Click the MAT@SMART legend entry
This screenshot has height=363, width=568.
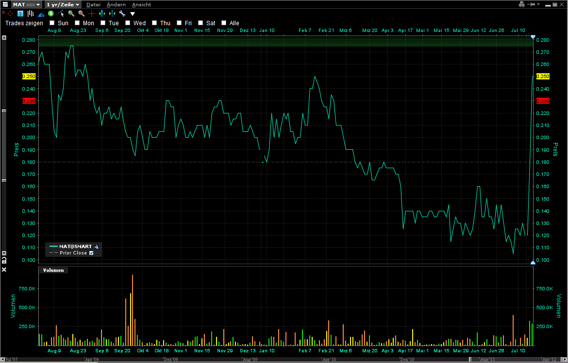[74, 246]
